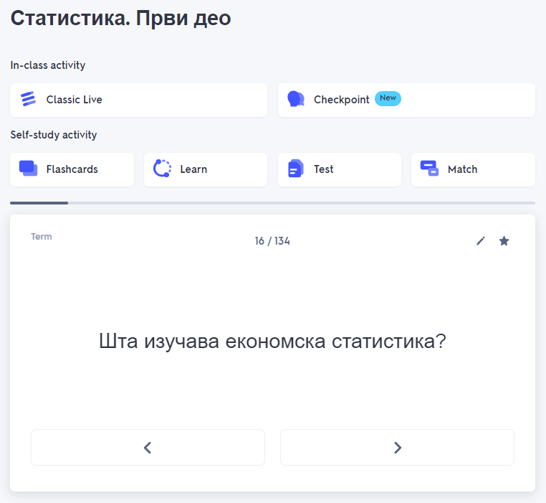The height and width of the screenshot is (503, 546).
Task: Click the Classic Live stacked-lines icon
Action: point(28,99)
